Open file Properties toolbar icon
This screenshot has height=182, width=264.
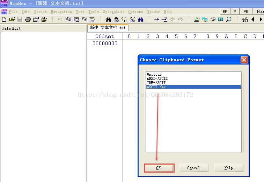coord(36,19)
